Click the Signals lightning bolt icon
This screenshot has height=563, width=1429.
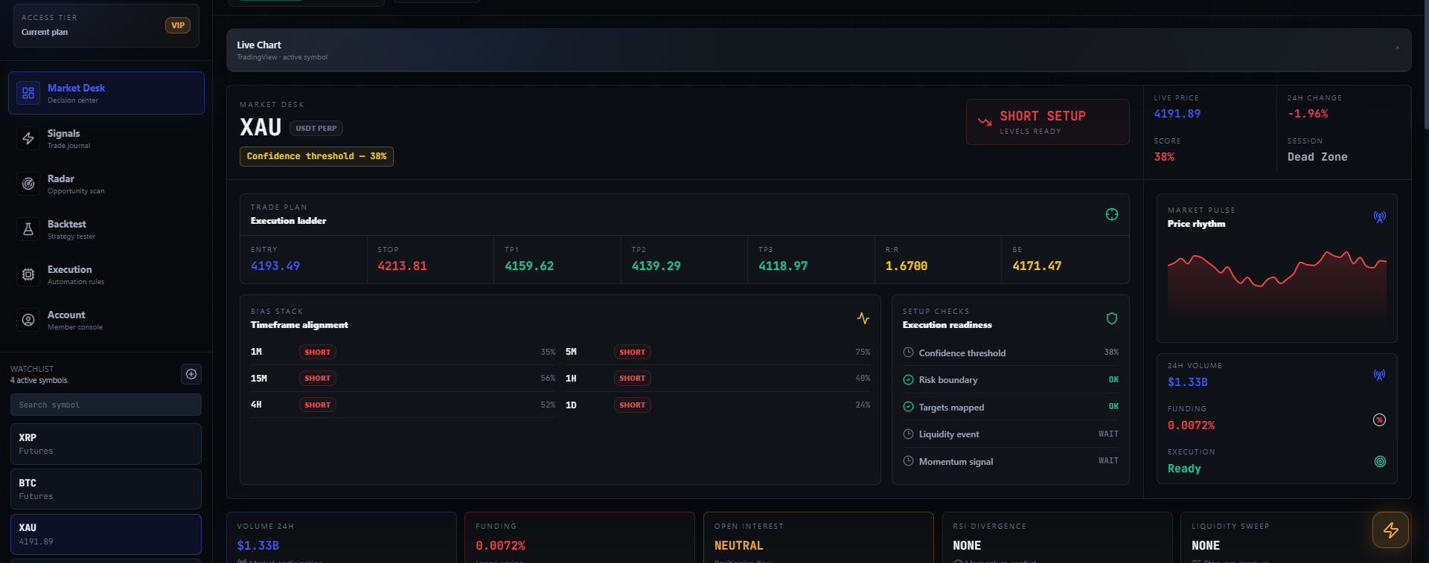(x=28, y=138)
